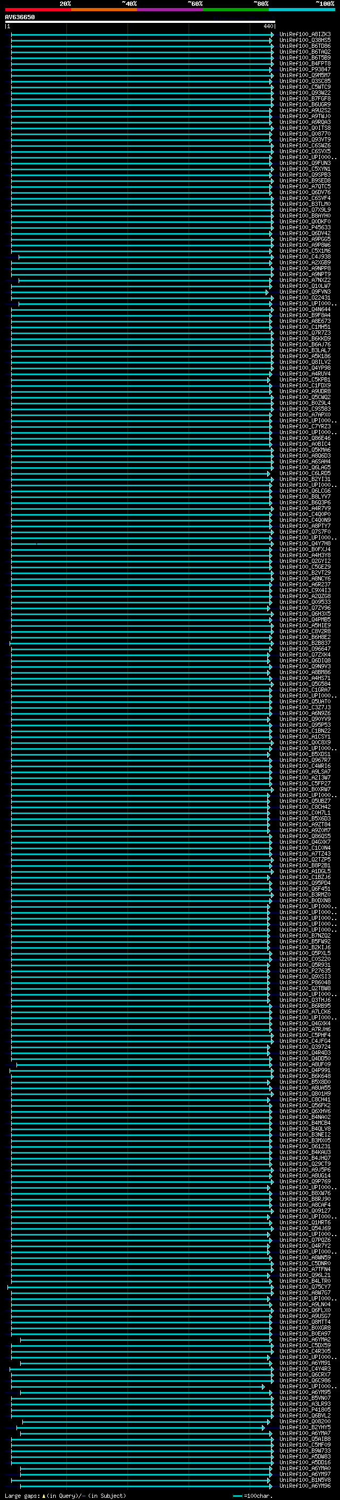Viewport: 340px width, 1500px height.
Task: Select the UniRef100_Q9FUN3 label
Action: [x=304, y=163]
